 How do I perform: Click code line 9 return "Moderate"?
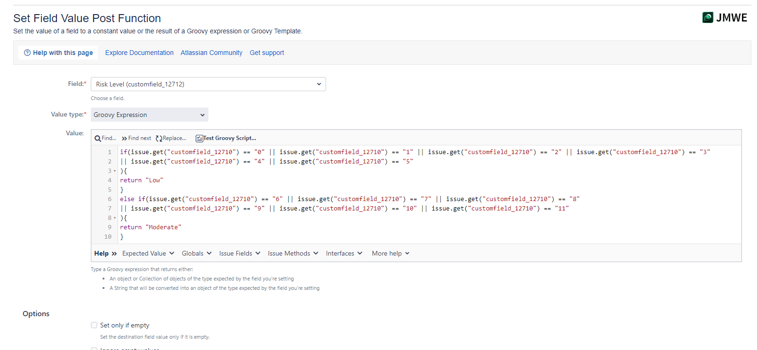coord(151,227)
